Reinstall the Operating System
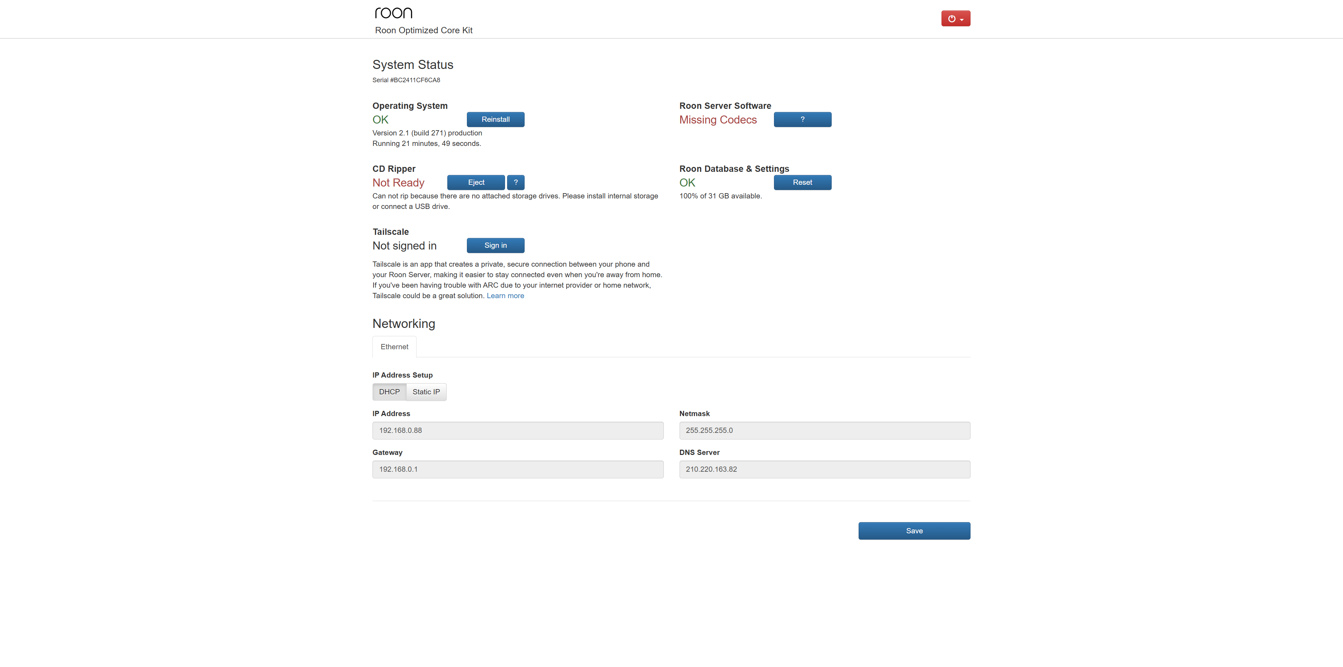Image resolution: width=1343 pixels, height=667 pixels. click(495, 119)
